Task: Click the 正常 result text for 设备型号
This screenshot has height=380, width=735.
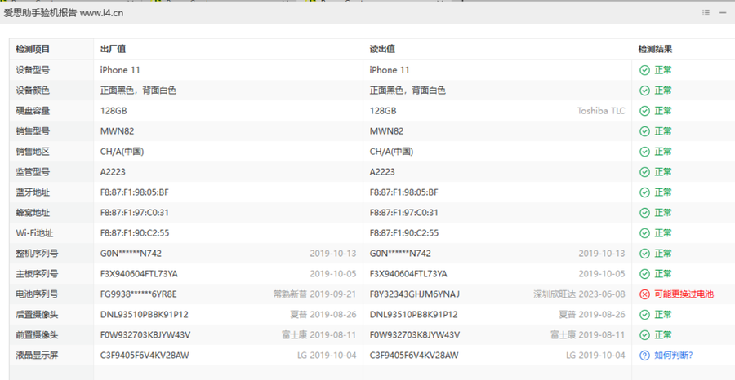Action: pos(663,70)
